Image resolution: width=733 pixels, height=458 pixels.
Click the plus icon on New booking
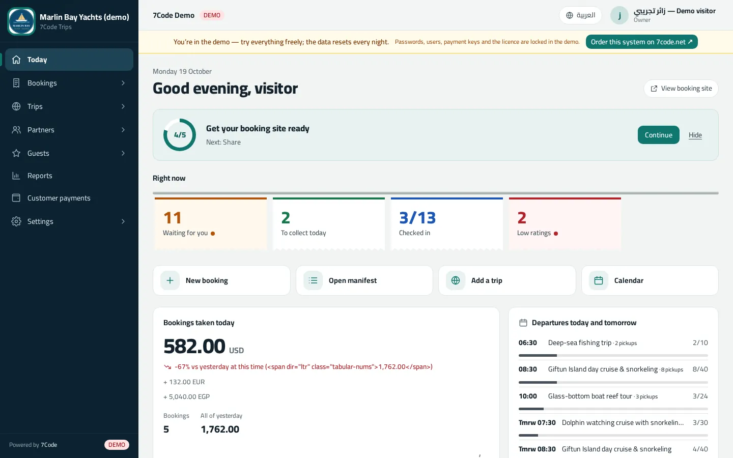tap(170, 280)
